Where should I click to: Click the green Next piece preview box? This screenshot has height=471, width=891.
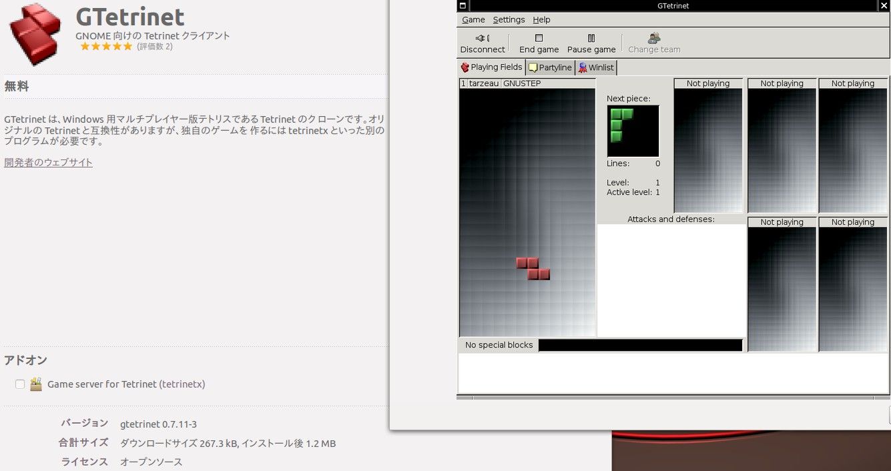pyautogui.click(x=633, y=131)
